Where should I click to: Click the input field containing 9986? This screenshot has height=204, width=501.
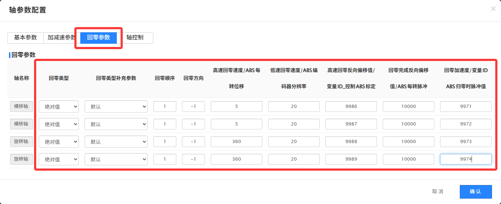pos(351,106)
